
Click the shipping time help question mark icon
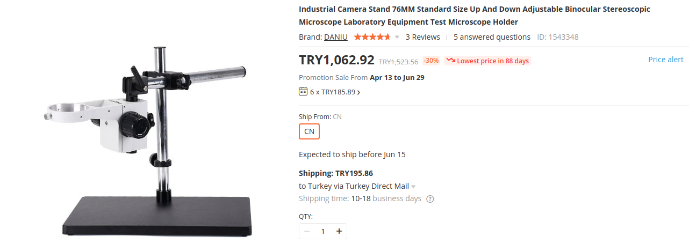(x=430, y=199)
